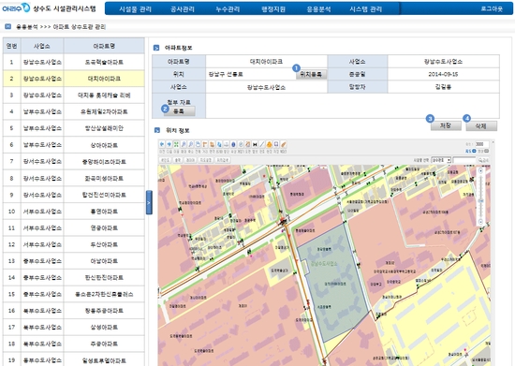The height and width of the screenshot is (366, 515).
Task: Open the 시스템 관리 menu
Action: 366,8
